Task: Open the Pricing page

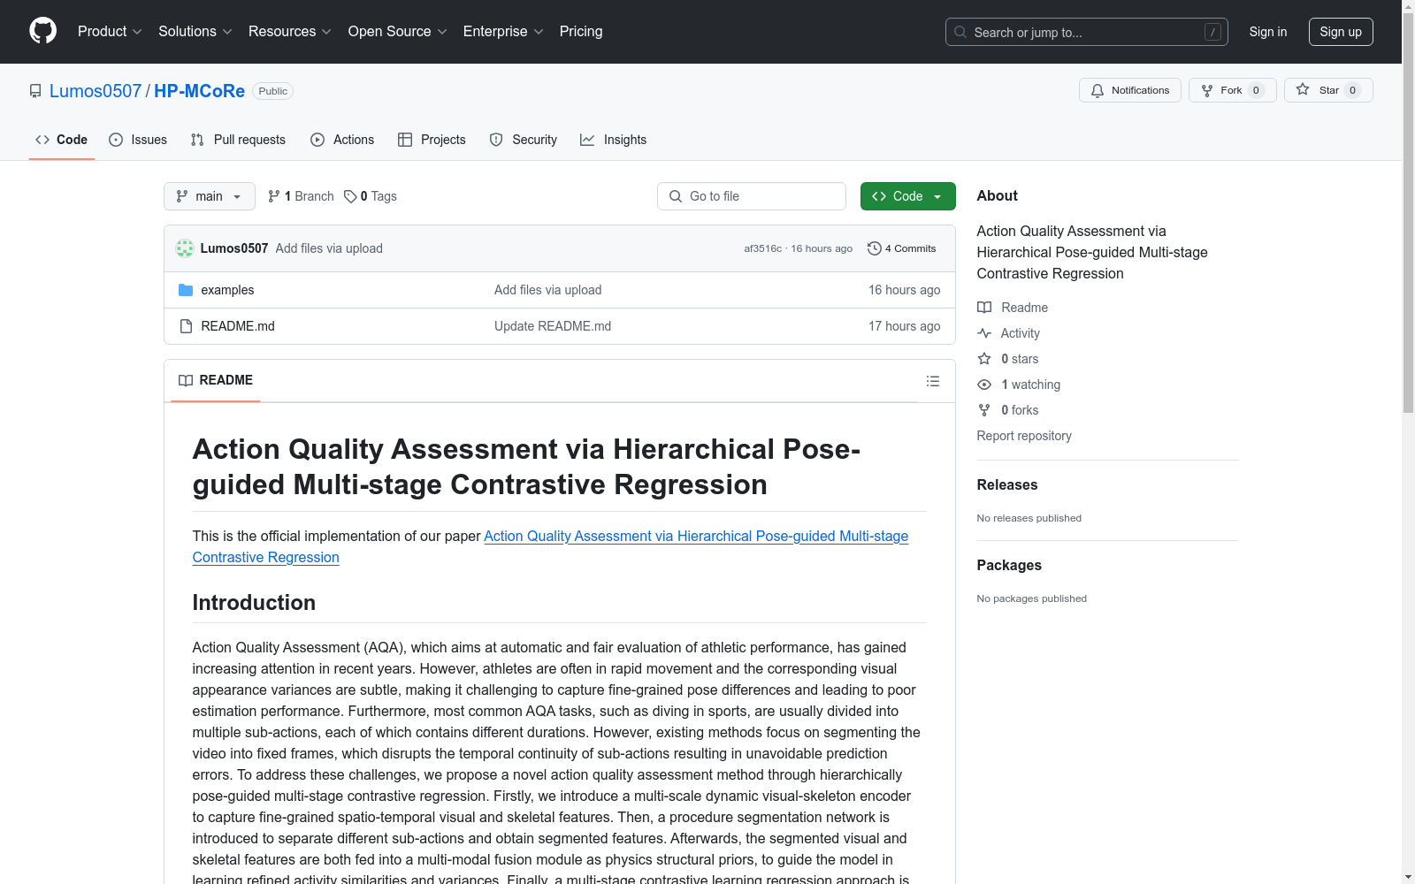Action: coord(581,31)
